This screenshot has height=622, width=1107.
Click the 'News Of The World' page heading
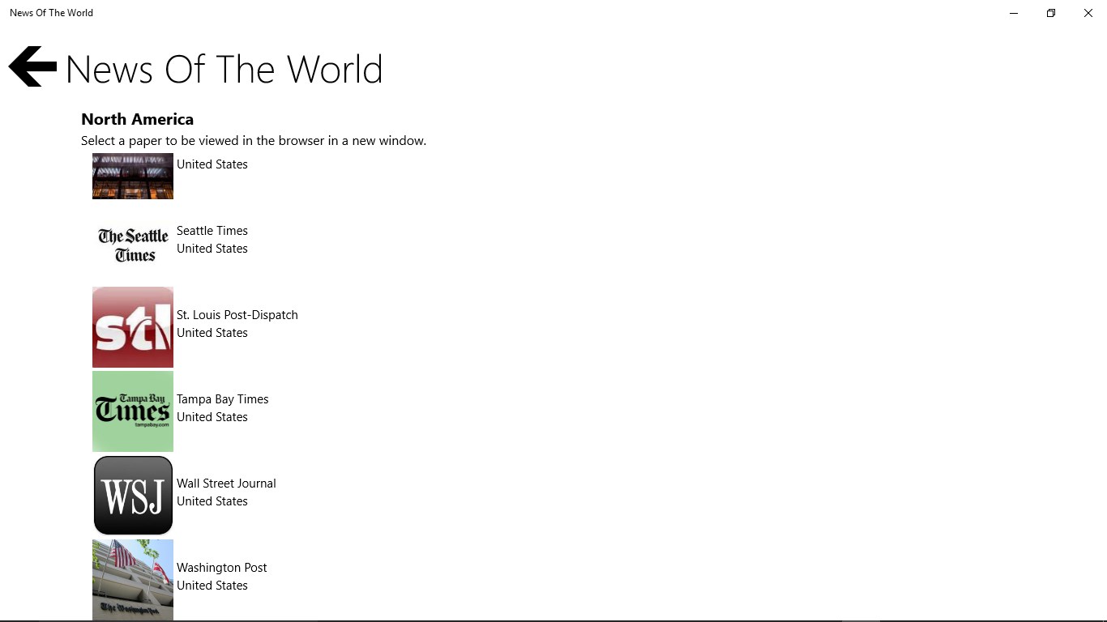click(x=224, y=70)
